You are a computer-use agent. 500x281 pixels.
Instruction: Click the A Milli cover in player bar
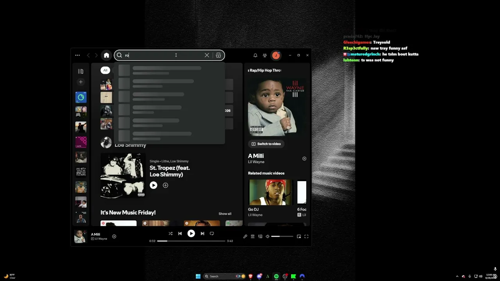(x=80, y=237)
